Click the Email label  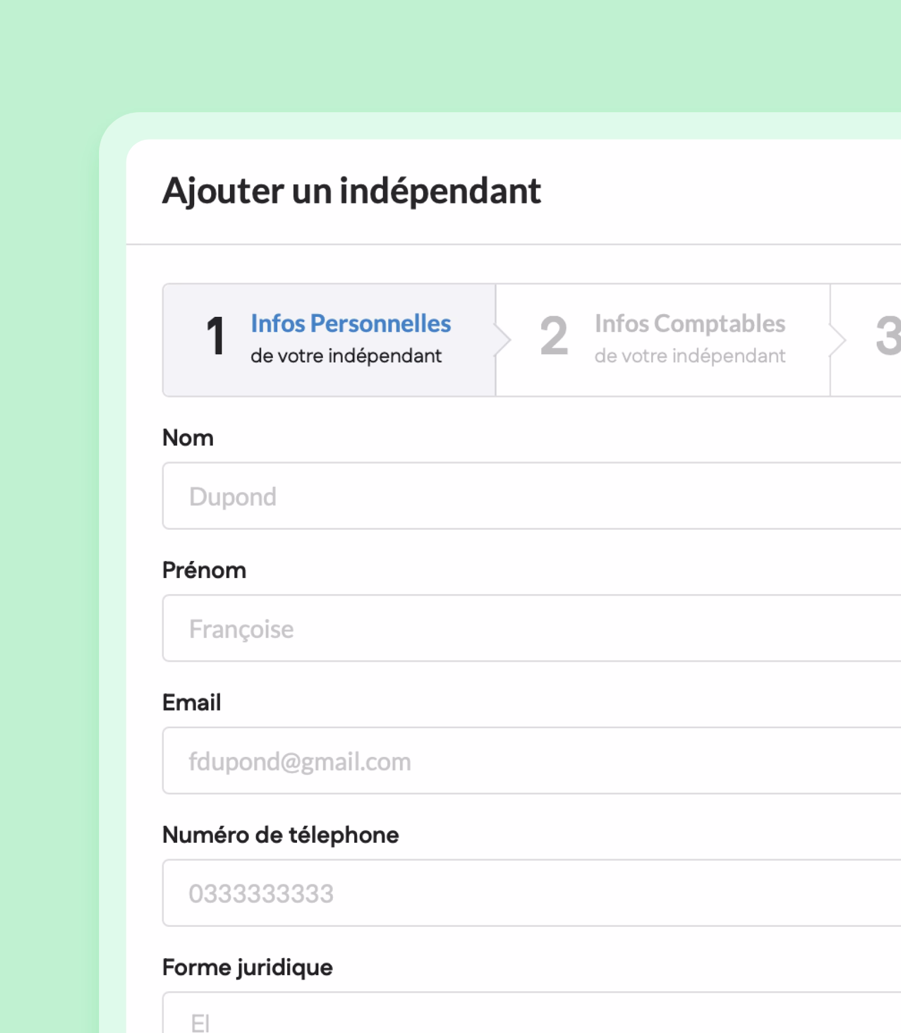click(191, 703)
